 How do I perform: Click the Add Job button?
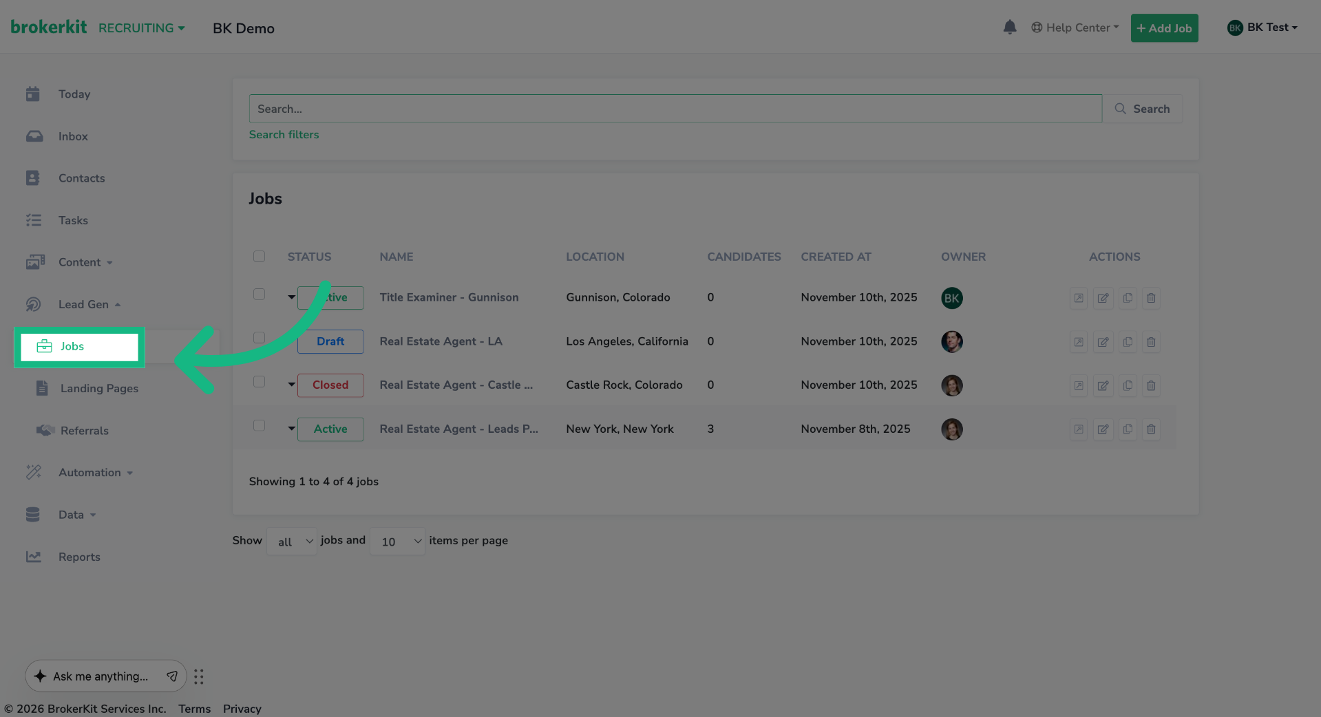coord(1164,28)
